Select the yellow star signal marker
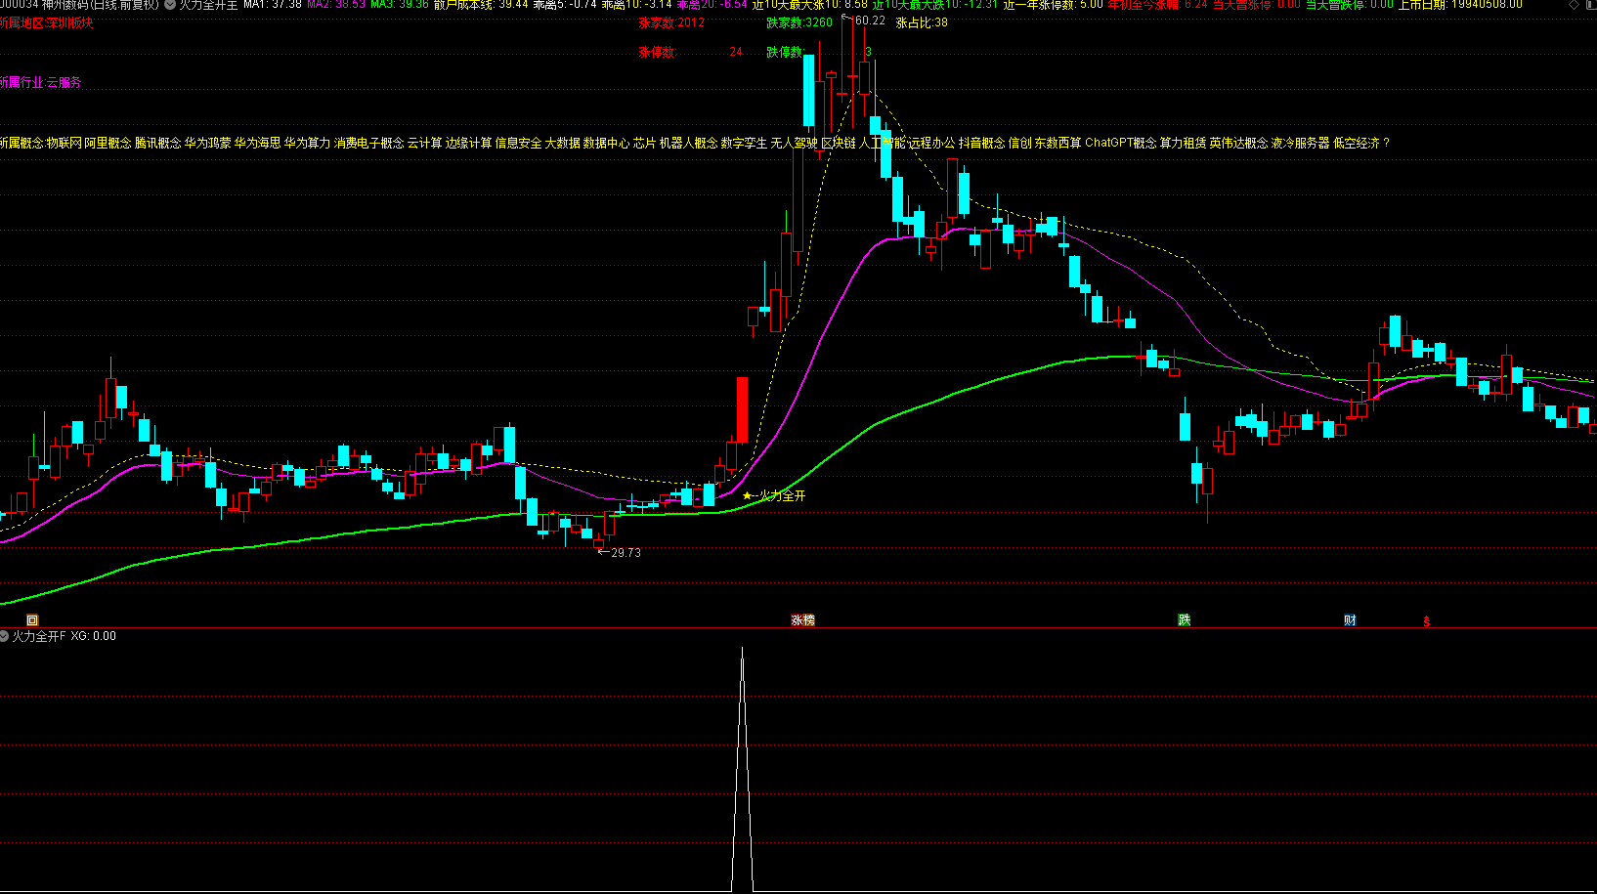 (748, 496)
